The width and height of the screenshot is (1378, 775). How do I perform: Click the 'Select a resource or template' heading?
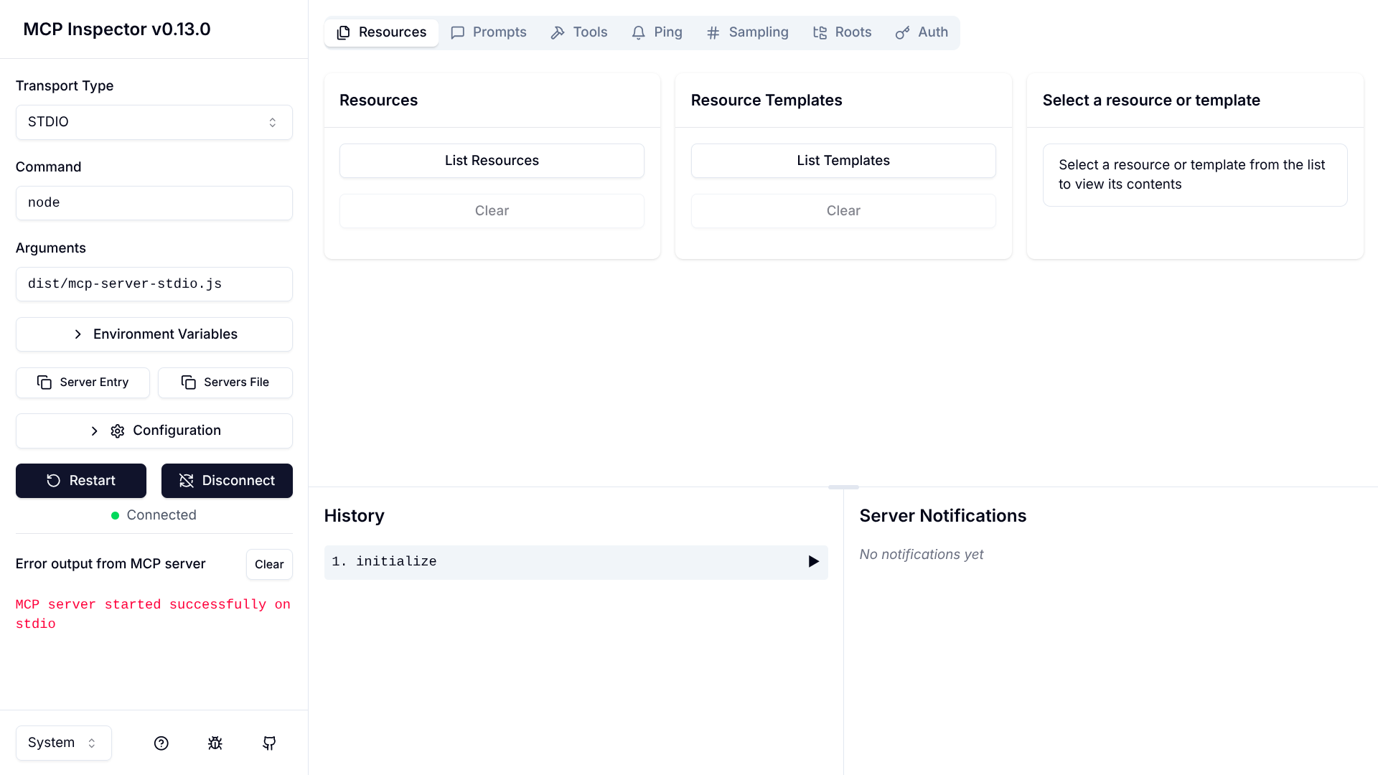click(1151, 100)
